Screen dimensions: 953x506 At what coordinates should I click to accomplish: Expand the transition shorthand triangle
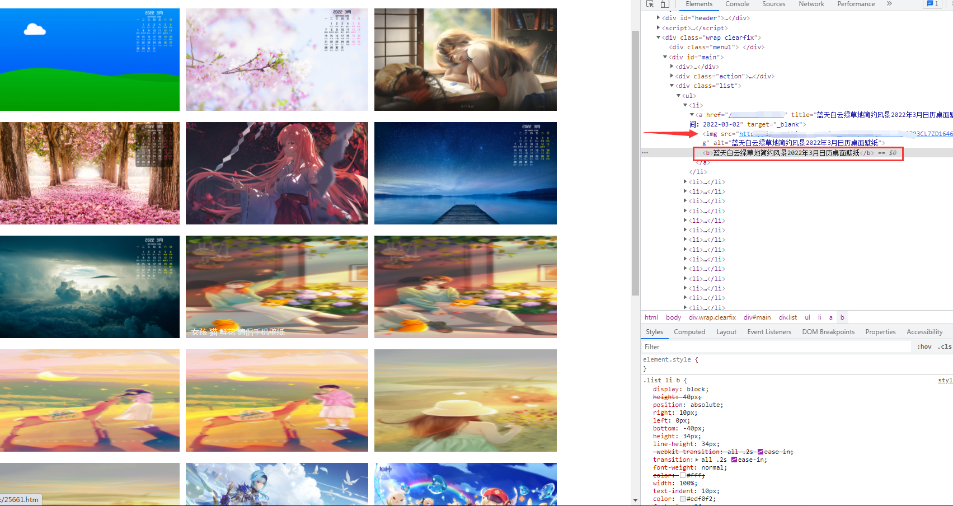coord(696,460)
